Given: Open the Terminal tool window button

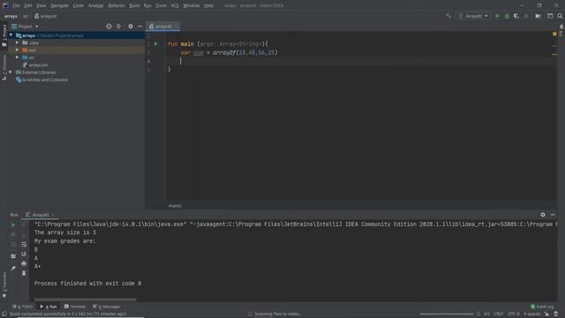Looking at the screenshot, I should (x=75, y=307).
